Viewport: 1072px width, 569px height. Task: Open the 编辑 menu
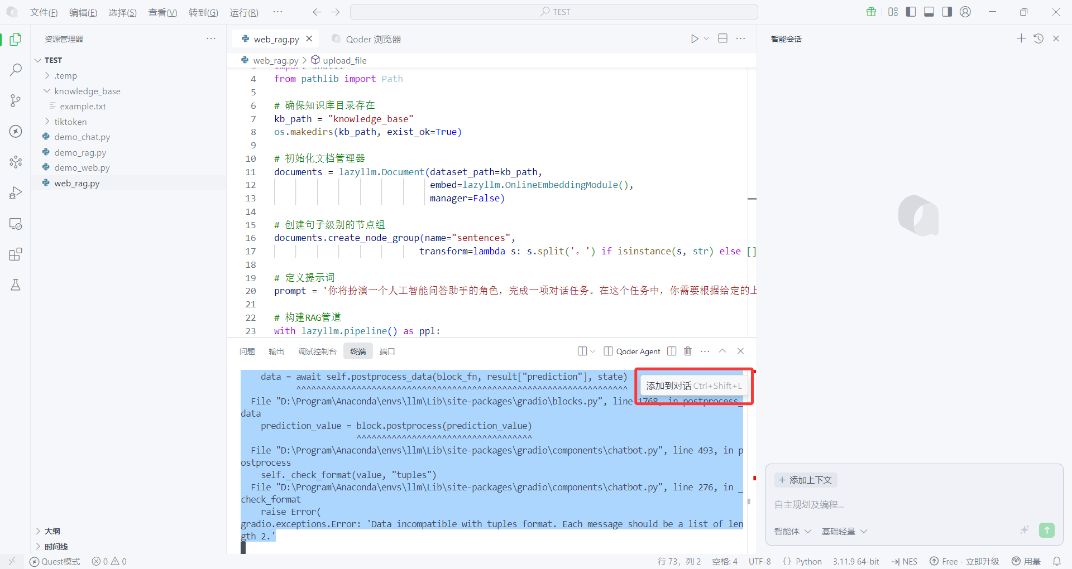click(83, 12)
